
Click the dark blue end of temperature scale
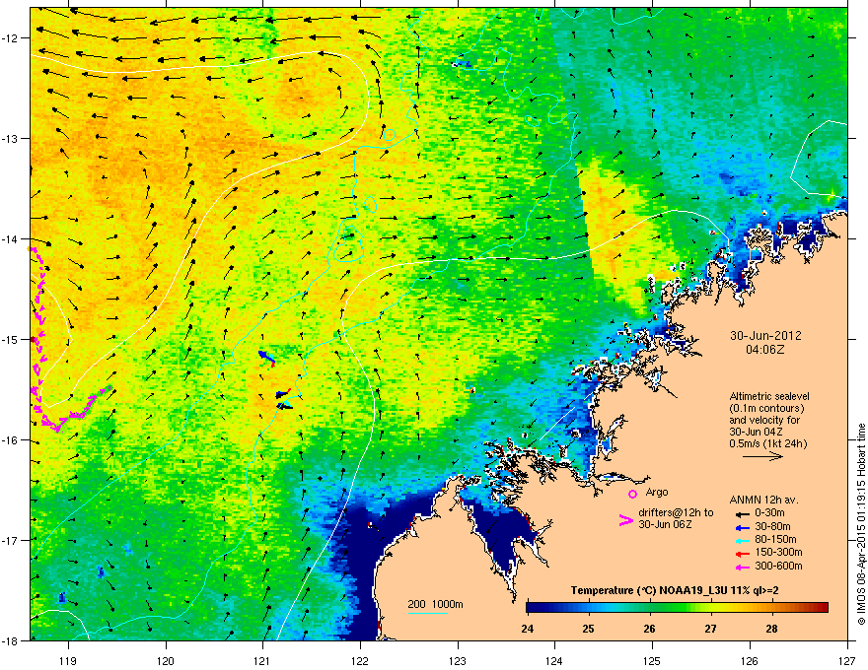535,608
